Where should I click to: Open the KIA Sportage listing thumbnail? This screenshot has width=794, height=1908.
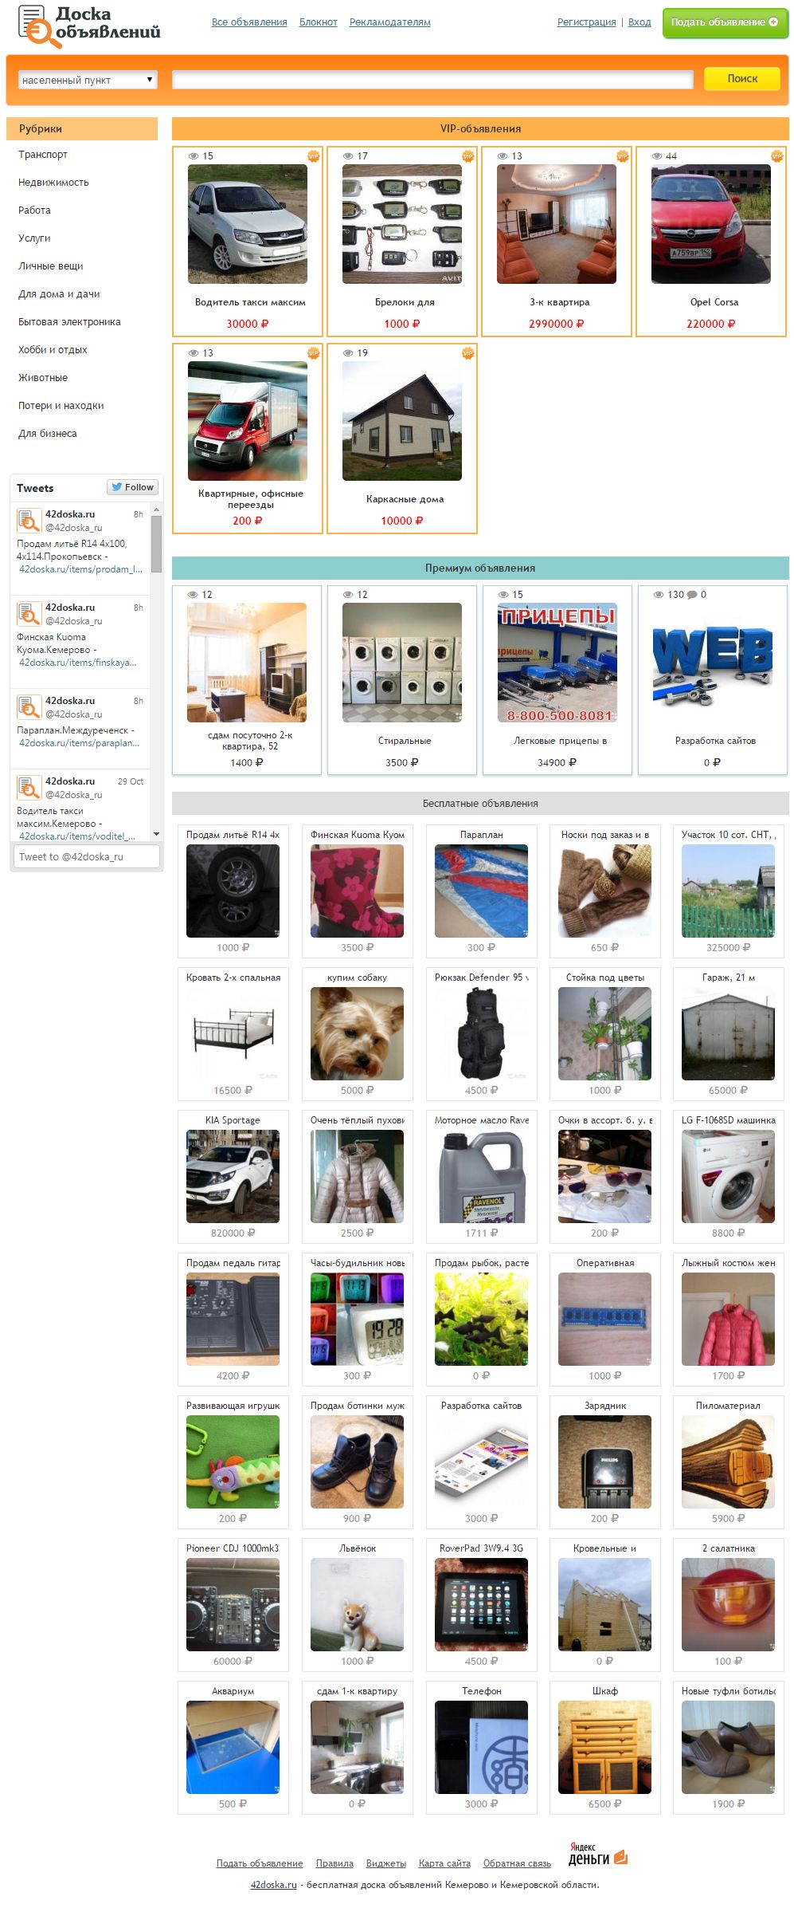click(233, 1176)
